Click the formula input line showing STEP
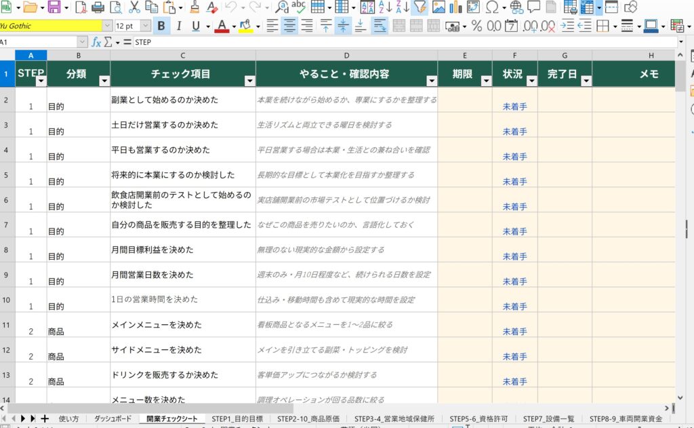Image resolution: width=694 pixels, height=428 pixels. pos(405,42)
